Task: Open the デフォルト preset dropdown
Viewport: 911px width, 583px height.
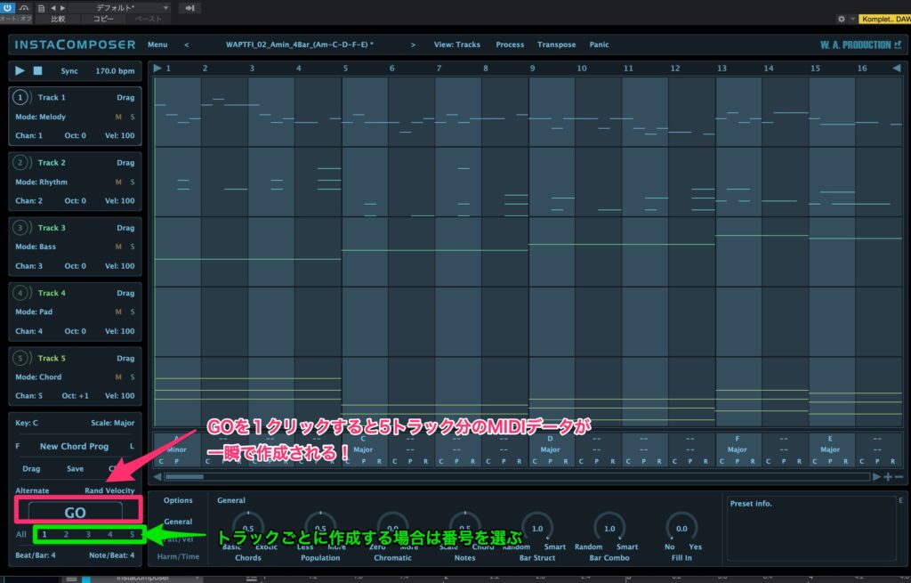Action: tap(133, 8)
